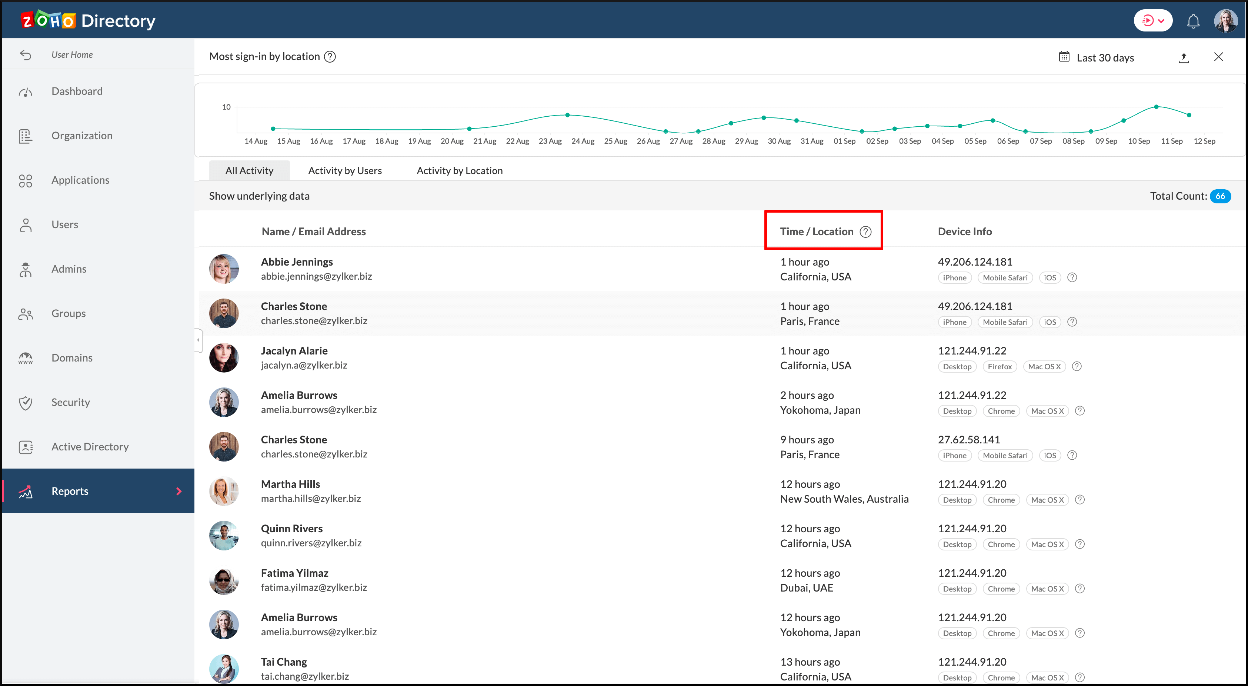Click the notification bell icon
1248x686 pixels.
[1193, 21]
